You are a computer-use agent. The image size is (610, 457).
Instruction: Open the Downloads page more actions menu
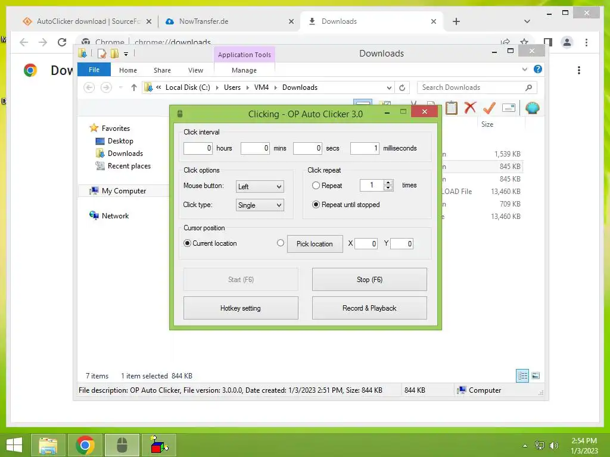coord(579,70)
